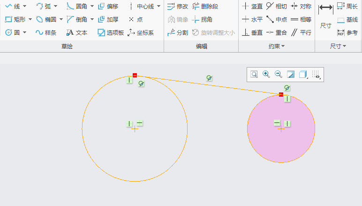Select the 删除段 (Delete segment) tool
The height and width of the screenshot is (206, 362).
pos(205,6)
